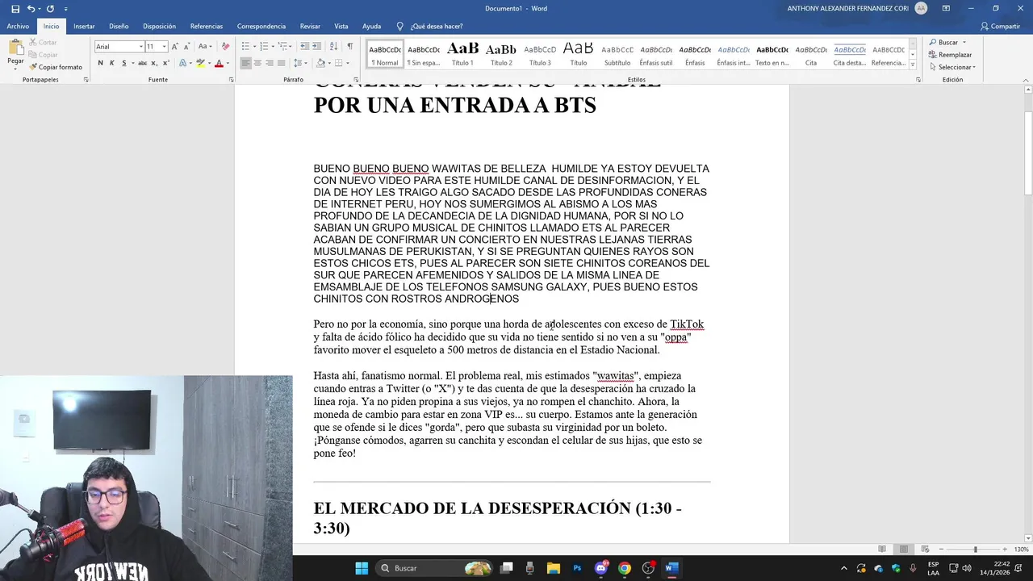This screenshot has height=581, width=1033.
Task: Click zoom in plus button
Action: (1006, 550)
